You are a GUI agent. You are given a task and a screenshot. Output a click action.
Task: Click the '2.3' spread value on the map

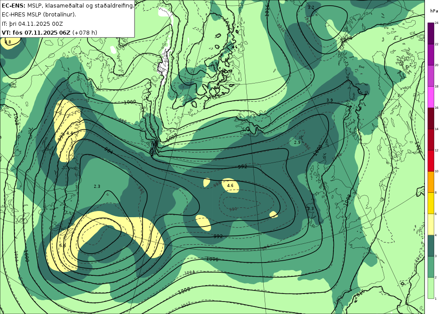pos(97,186)
